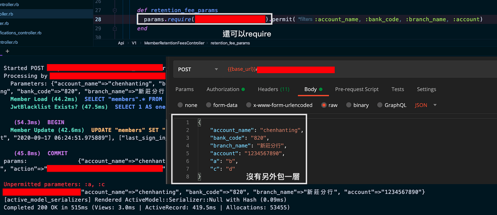Select the GraphQL body type
Screen dimensions: 497x215
tap(391, 105)
